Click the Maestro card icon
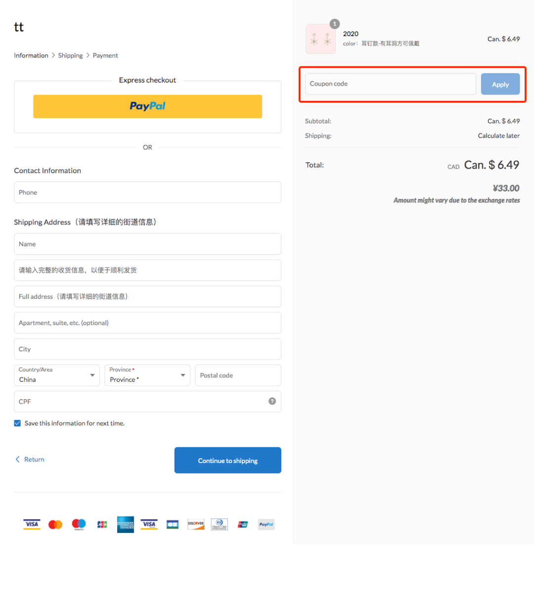The image size is (534, 608). pos(79,524)
